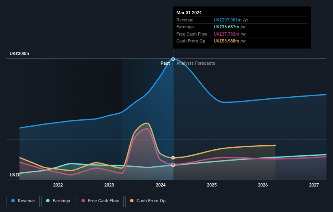
Task: Click the Cash From Op tooltip row label
Action: (191, 41)
